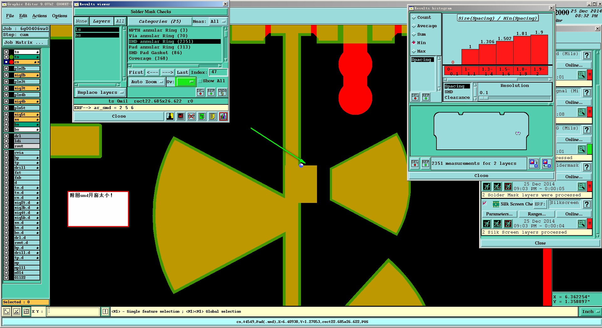Click the First button

click(x=136, y=73)
